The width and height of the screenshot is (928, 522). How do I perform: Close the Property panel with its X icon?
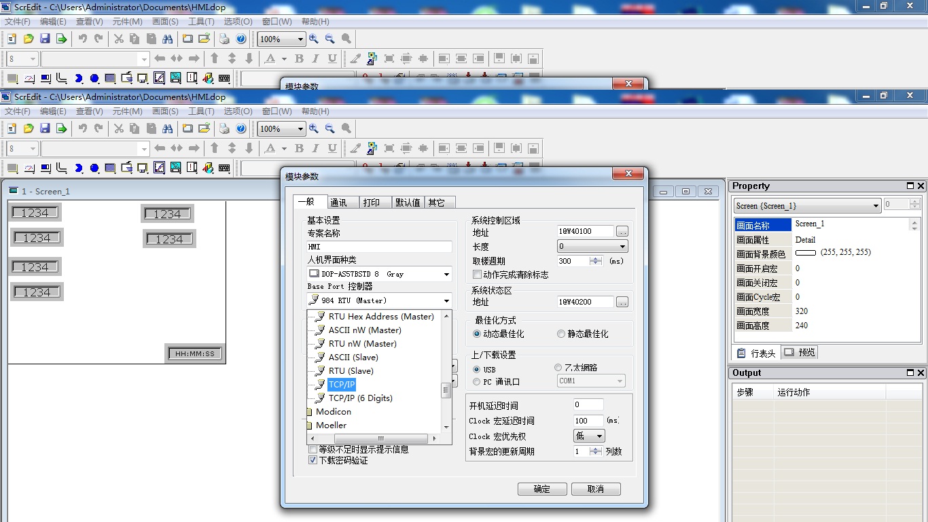click(921, 186)
